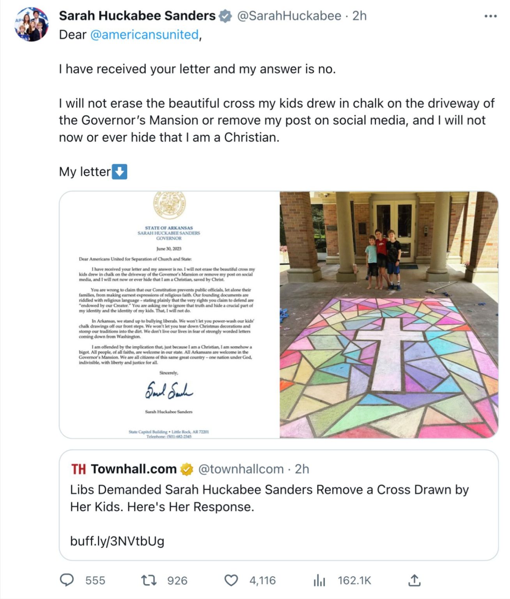Click Sarah Huckabee Sanders' verified badge
The width and height of the screenshot is (510, 599).
[x=225, y=16]
